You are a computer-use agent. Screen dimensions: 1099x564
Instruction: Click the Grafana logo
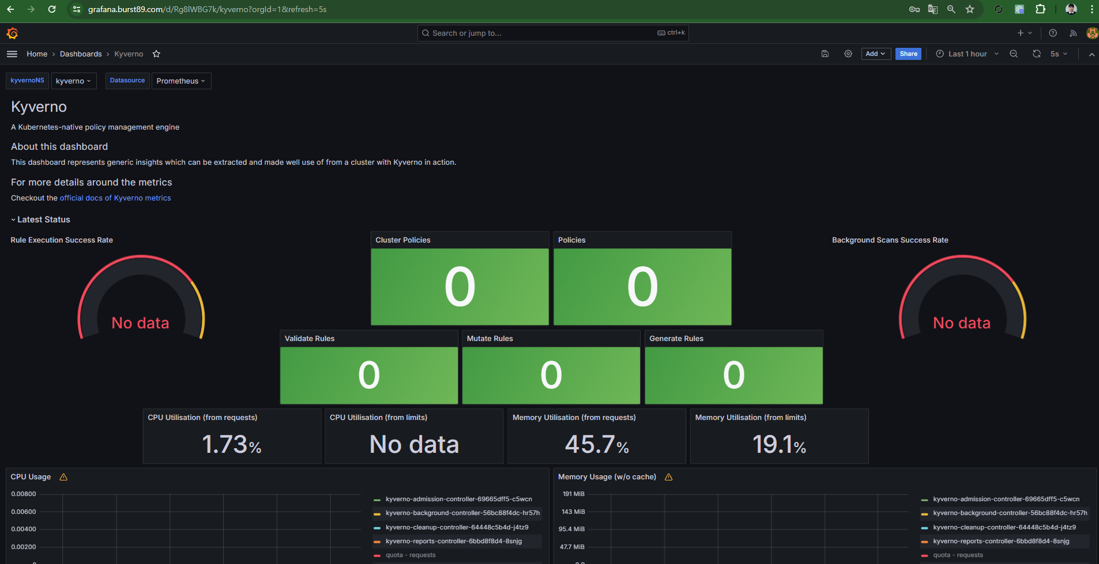12,33
